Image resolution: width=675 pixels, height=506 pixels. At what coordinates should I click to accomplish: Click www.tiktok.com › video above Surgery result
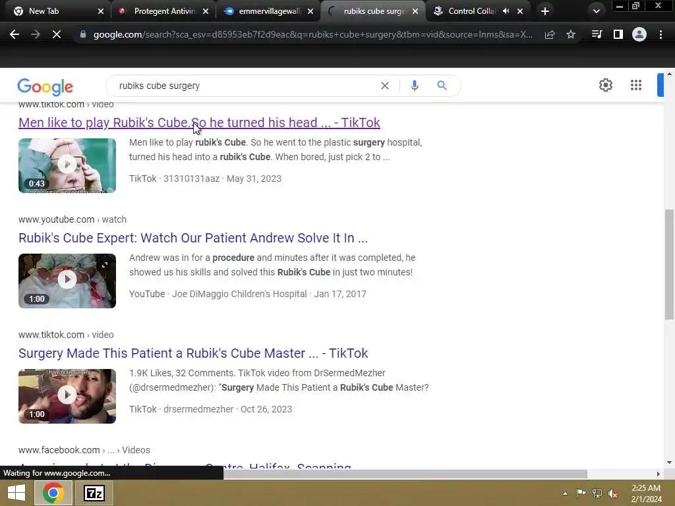pos(66,335)
